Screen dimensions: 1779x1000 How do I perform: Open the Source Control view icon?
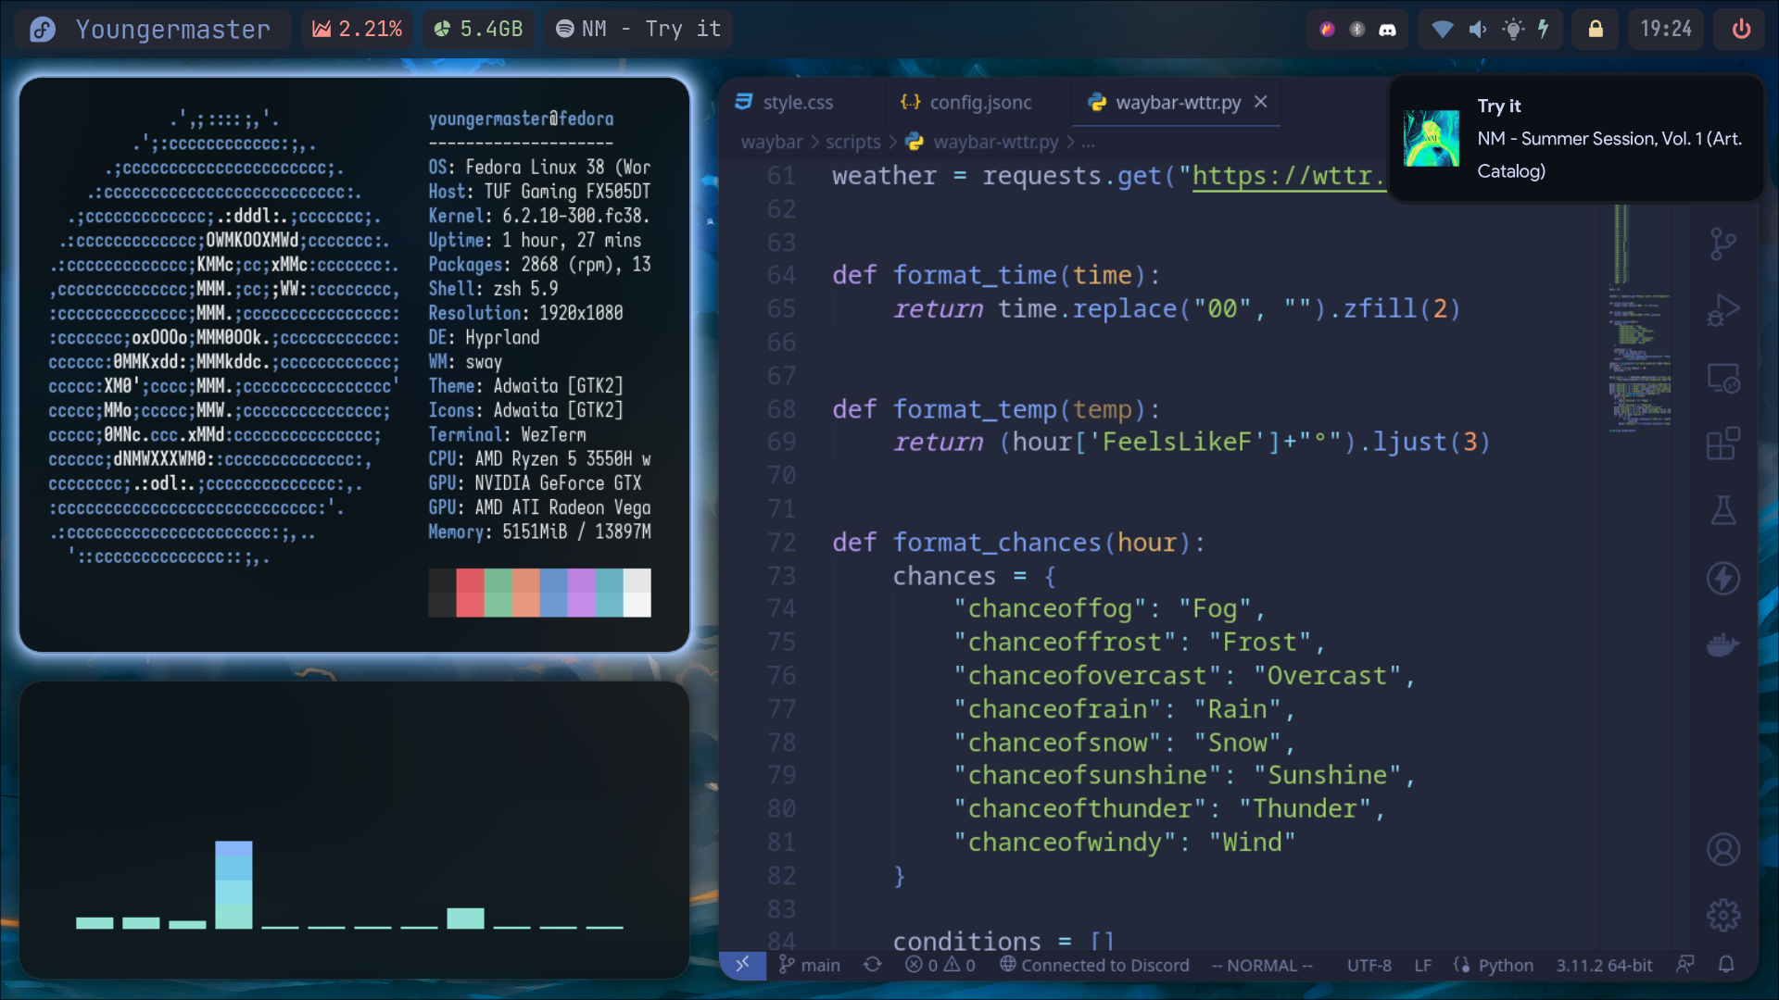1722,244
